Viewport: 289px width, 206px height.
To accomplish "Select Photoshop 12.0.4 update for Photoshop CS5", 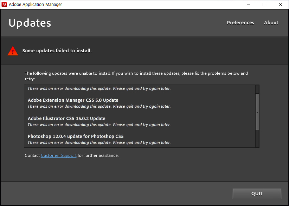I will [76, 136].
